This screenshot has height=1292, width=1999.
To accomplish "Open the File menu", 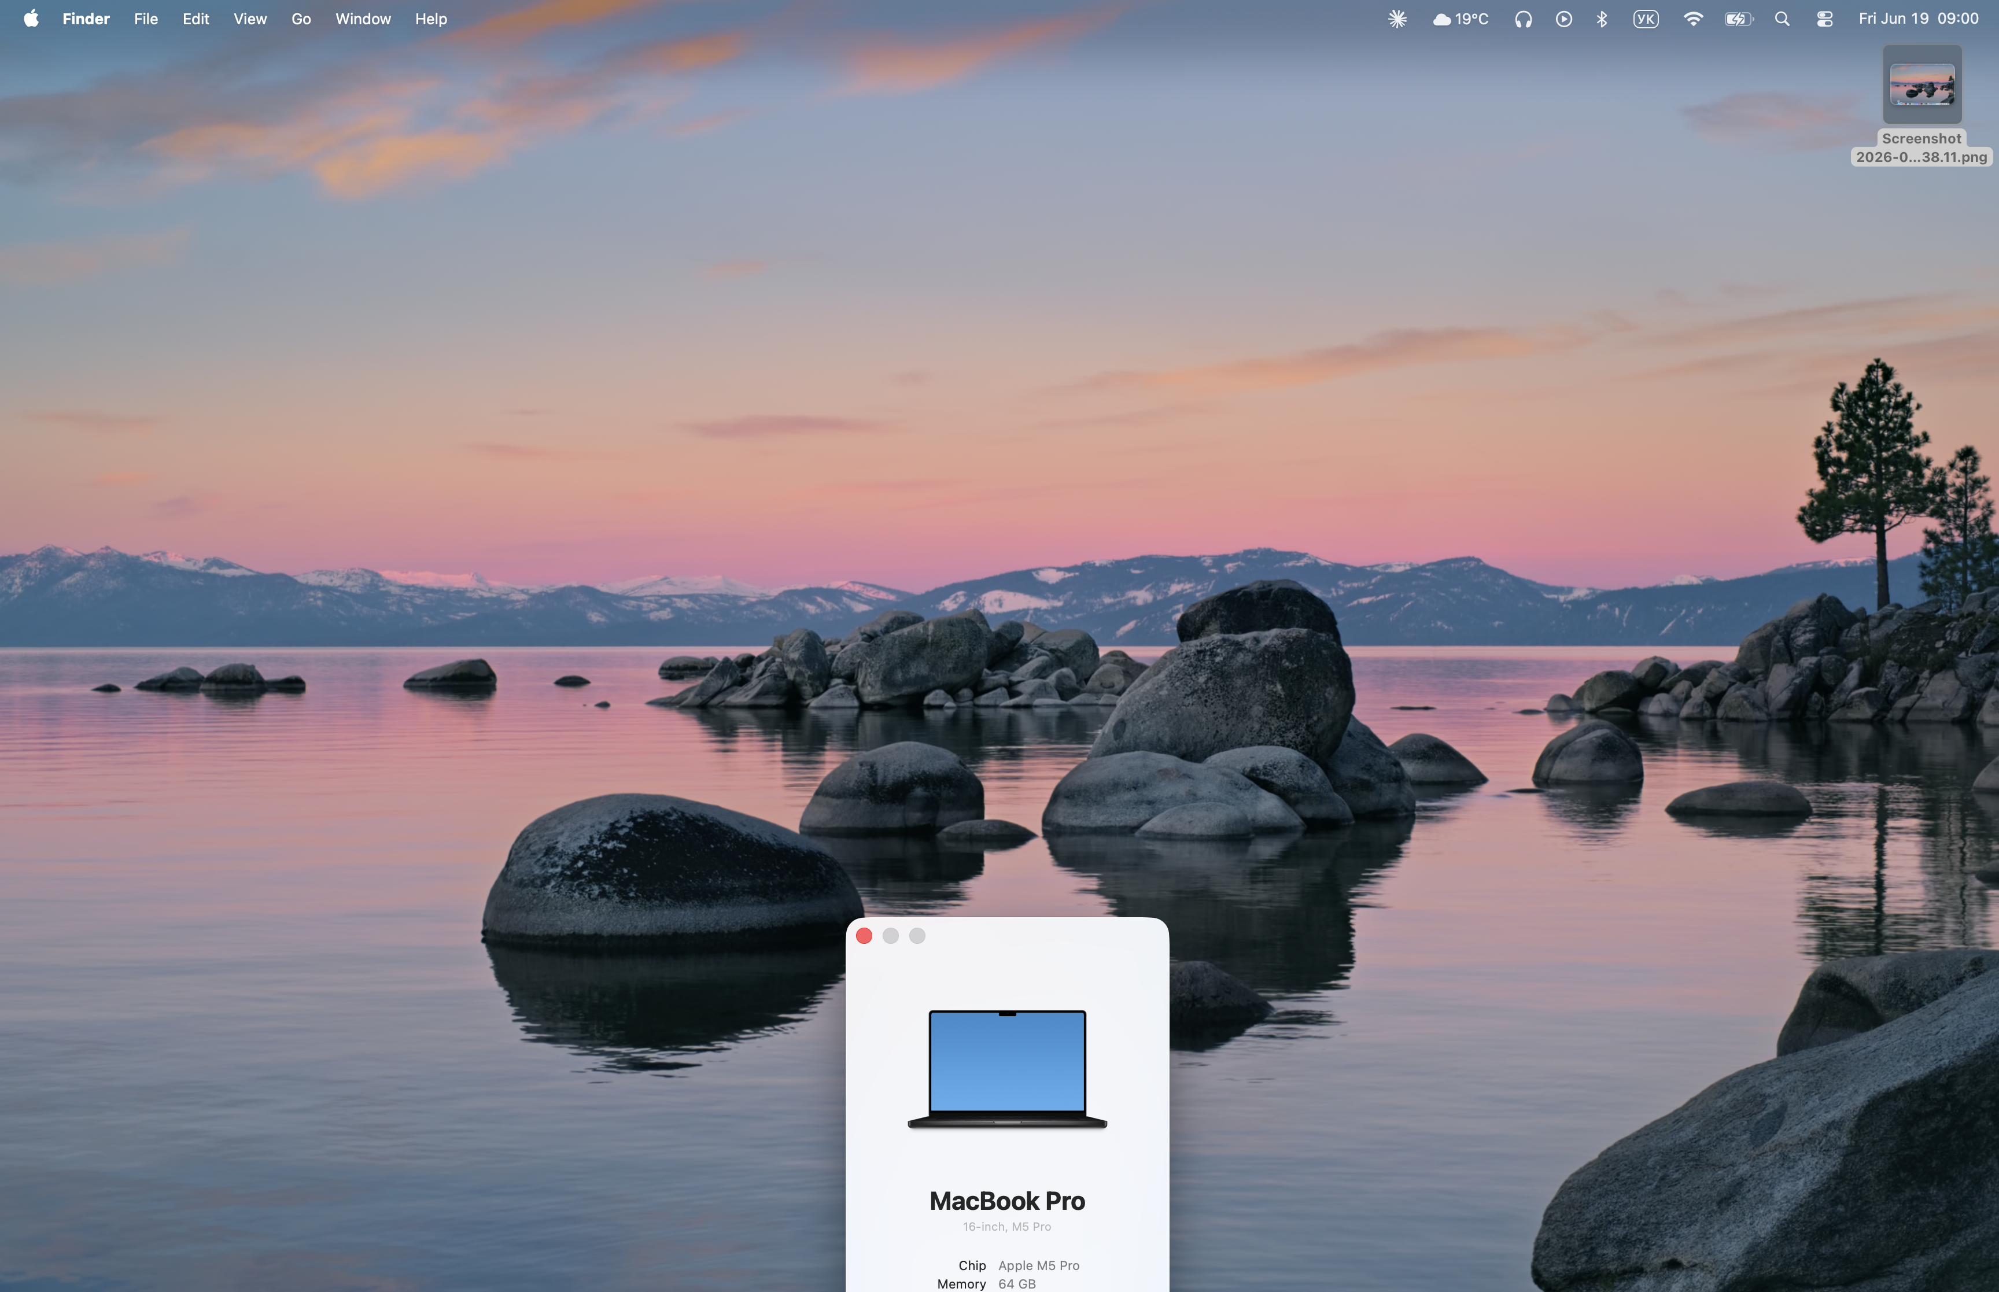I will pos(146,19).
